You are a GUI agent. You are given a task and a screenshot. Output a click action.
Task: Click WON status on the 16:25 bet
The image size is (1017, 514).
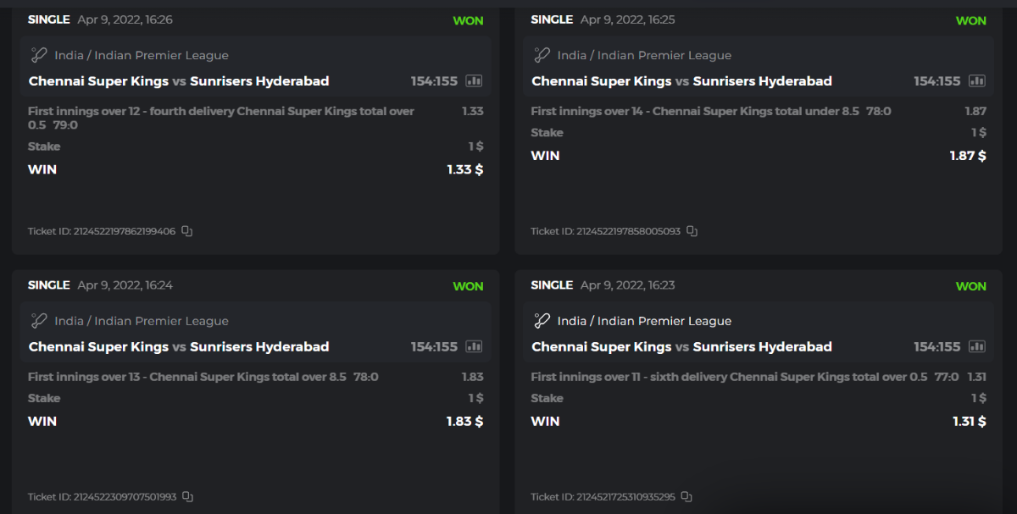point(970,20)
